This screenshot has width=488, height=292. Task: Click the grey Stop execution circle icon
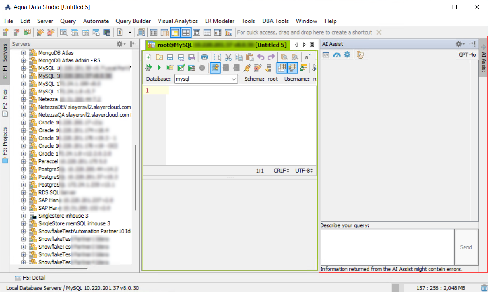click(x=202, y=68)
